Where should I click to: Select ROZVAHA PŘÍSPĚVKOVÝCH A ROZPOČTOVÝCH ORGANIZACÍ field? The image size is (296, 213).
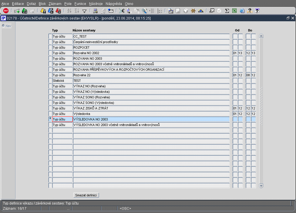click(151, 70)
